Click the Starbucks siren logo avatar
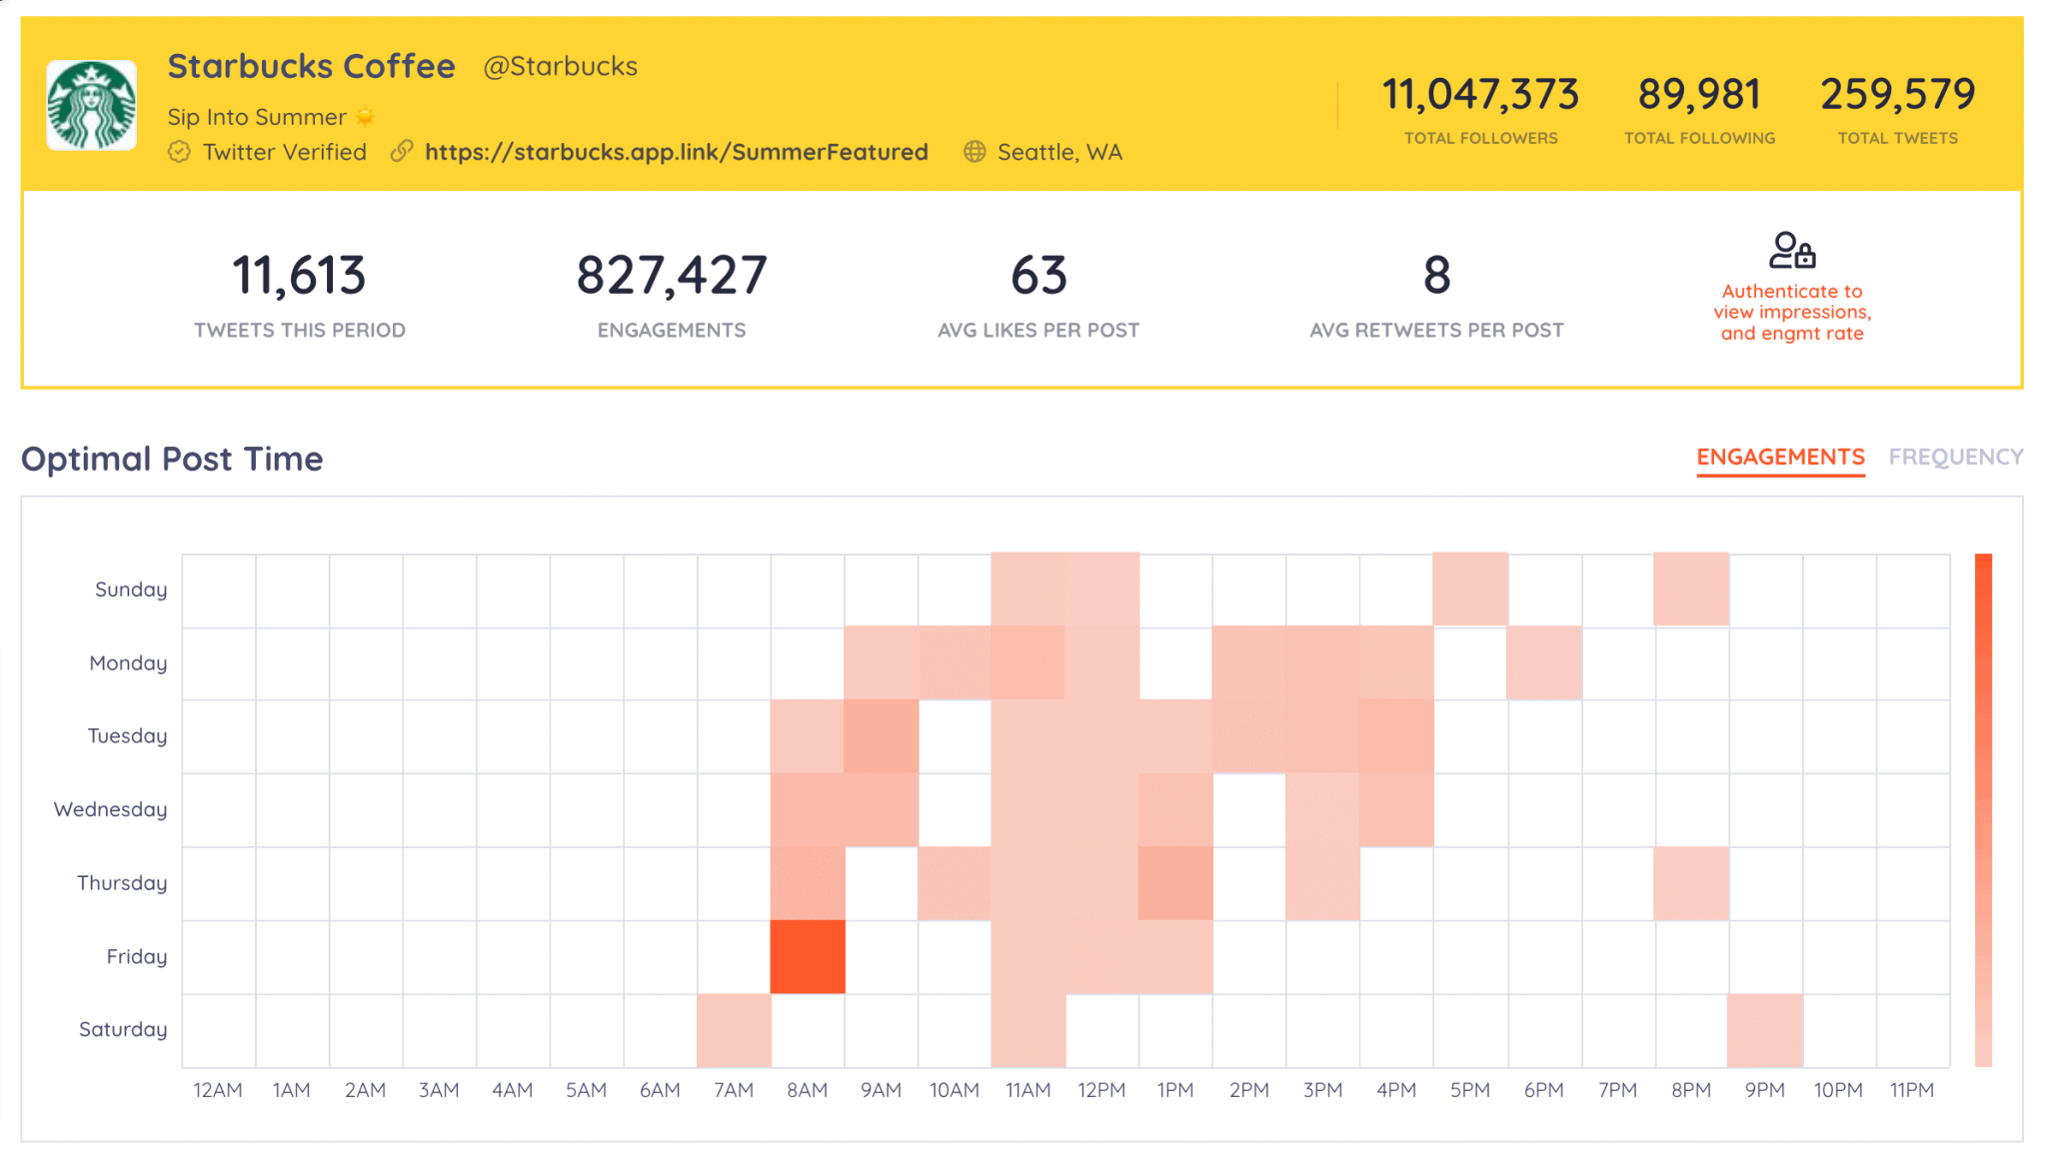 click(92, 105)
